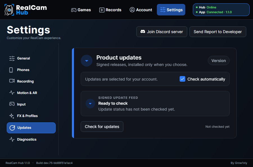Click the Hub/App connection status panel
This screenshot has width=253, height=167.
(x=221, y=10)
